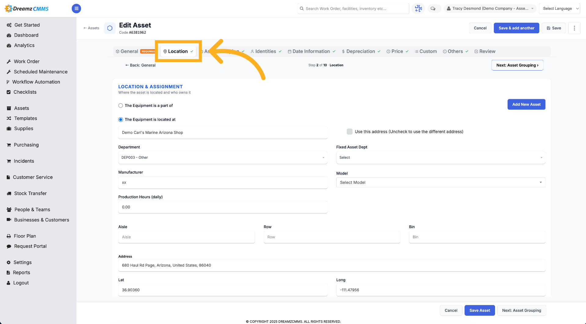Viewport: 586px width, 324px height.
Task: Open Settings in sidebar
Action: tap(19, 262)
